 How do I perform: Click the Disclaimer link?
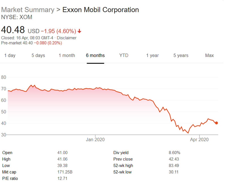point(66,38)
